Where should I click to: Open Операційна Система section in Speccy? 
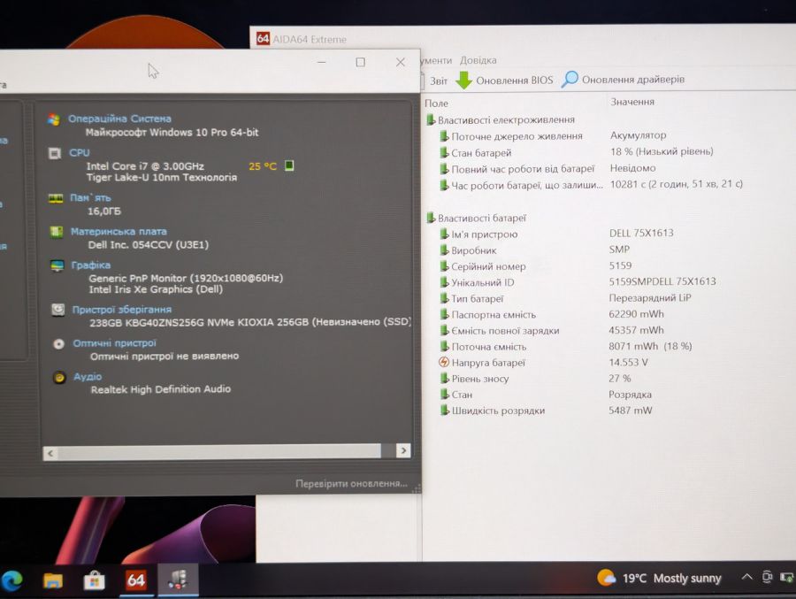tap(119, 119)
